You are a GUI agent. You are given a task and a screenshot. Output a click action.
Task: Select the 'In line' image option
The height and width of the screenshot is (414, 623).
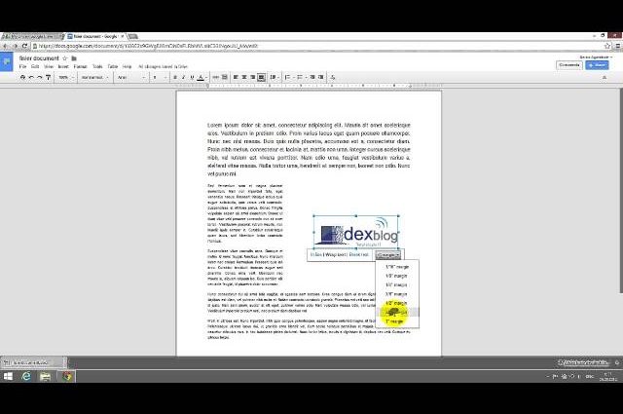tap(316, 254)
